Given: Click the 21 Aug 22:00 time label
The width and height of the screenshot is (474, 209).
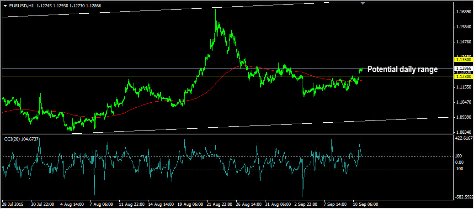Looking at the screenshot, I should (218, 204).
